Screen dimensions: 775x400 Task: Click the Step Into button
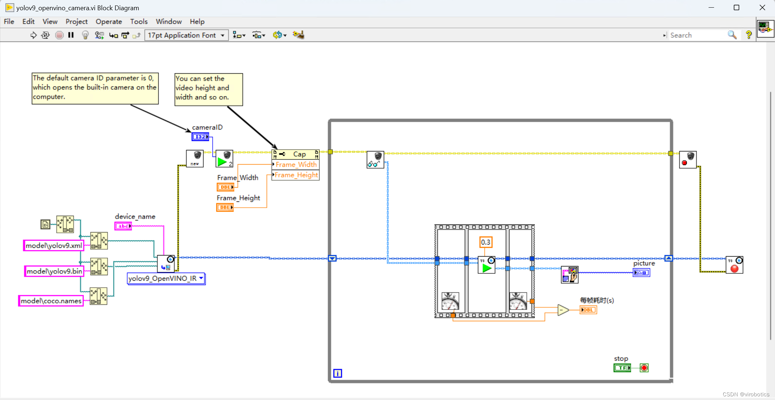[x=113, y=35]
